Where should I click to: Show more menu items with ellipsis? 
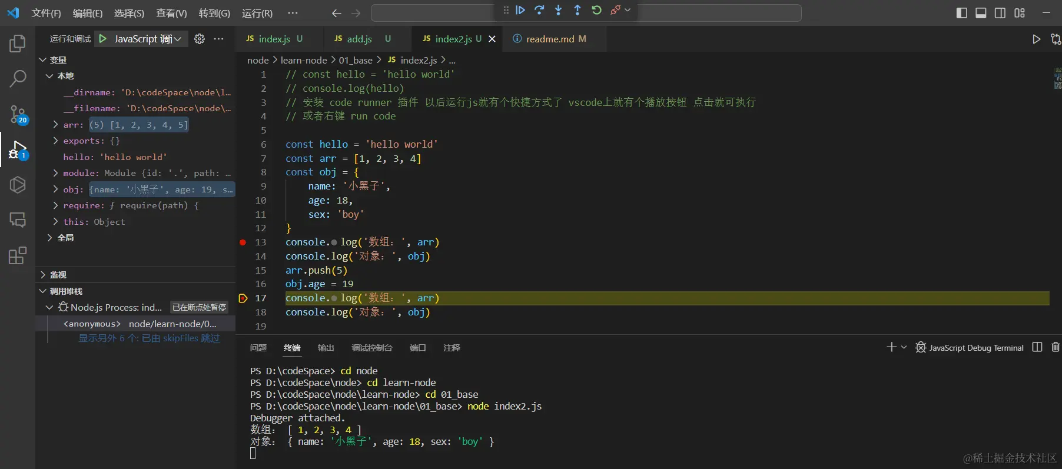pyautogui.click(x=293, y=13)
